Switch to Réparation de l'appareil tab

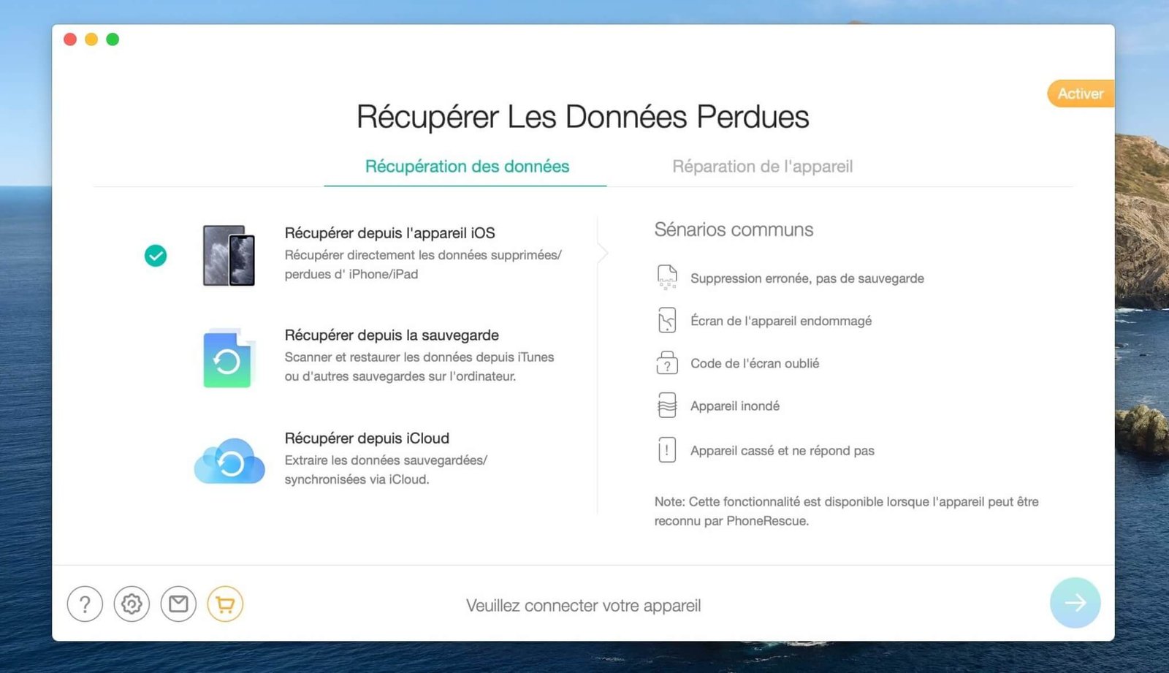tap(763, 167)
